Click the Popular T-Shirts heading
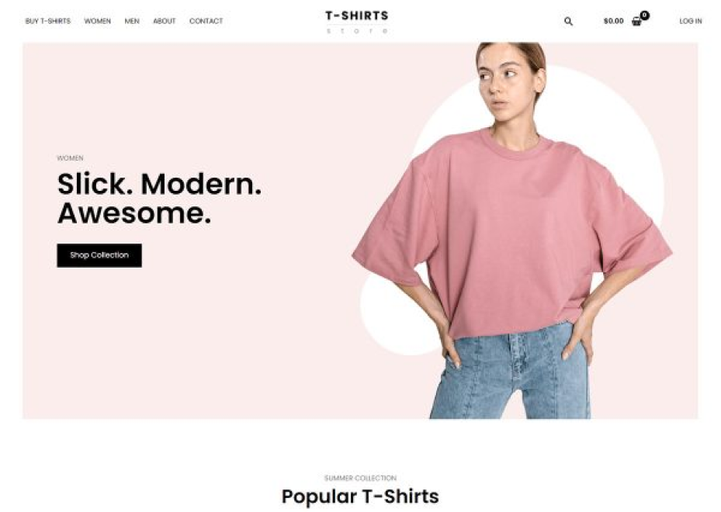 pyautogui.click(x=360, y=496)
